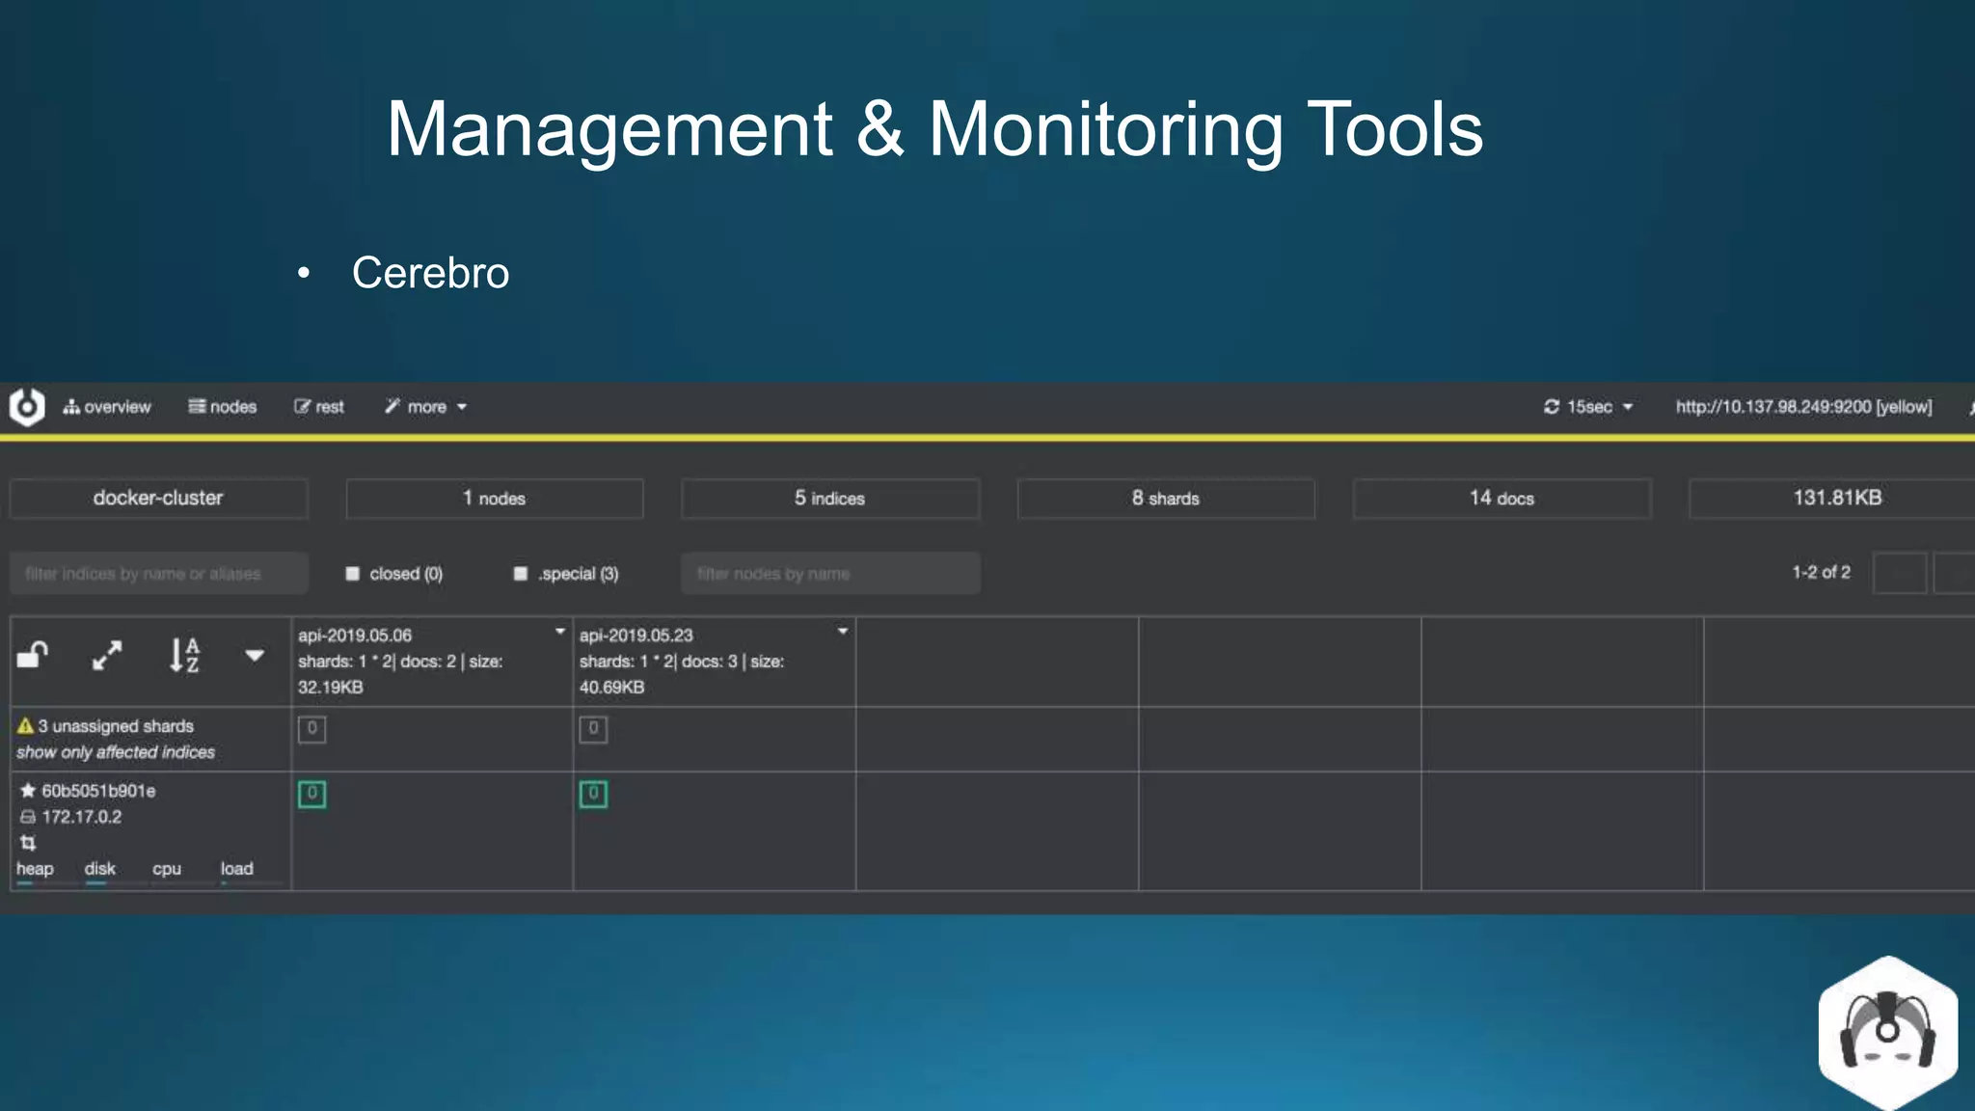Click the Cerebro logo icon

click(27, 407)
